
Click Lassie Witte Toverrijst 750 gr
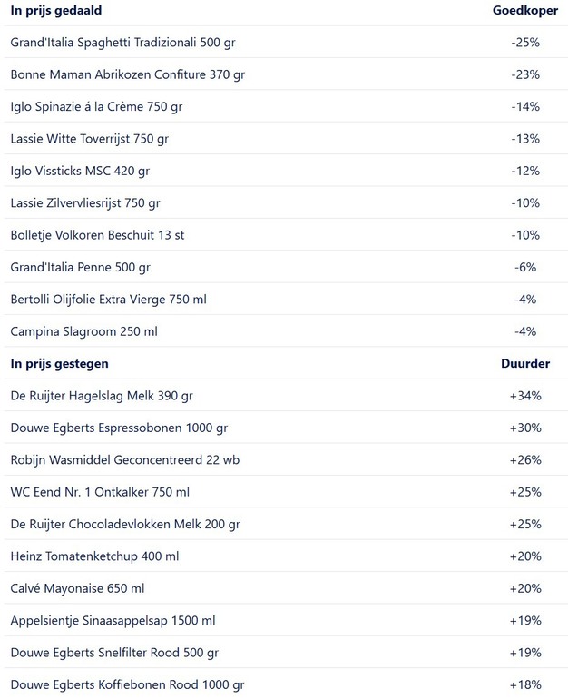click(x=89, y=139)
